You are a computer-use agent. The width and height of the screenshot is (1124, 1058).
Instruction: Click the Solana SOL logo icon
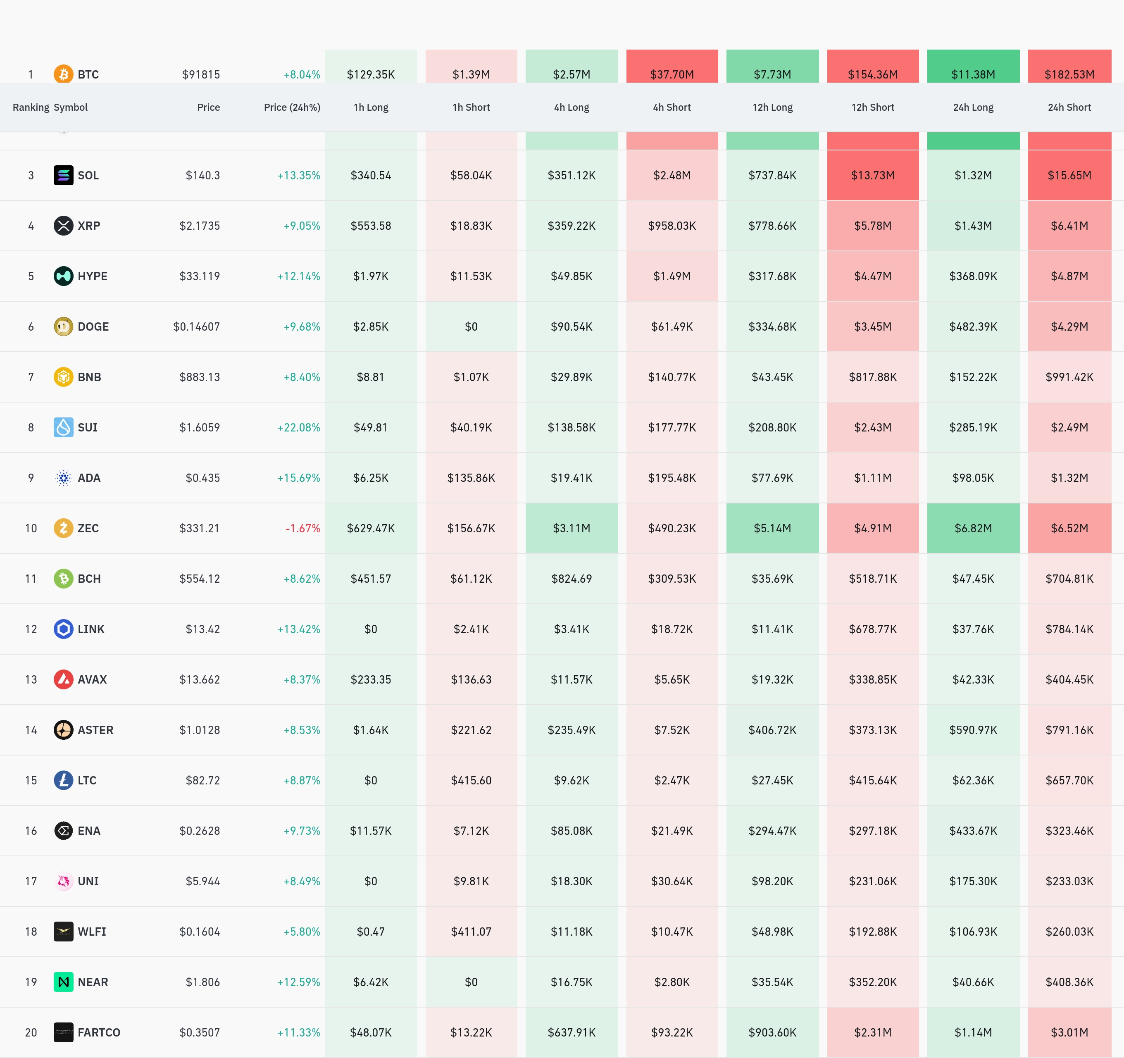point(63,175)
